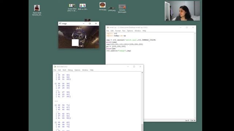Click the IDLE Shell window's title bar icon
234x131 pixels.
tap(55, 67)
